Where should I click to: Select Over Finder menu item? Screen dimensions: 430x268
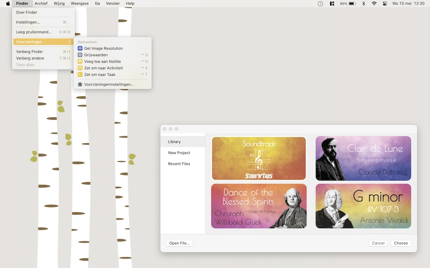[43, 12]
